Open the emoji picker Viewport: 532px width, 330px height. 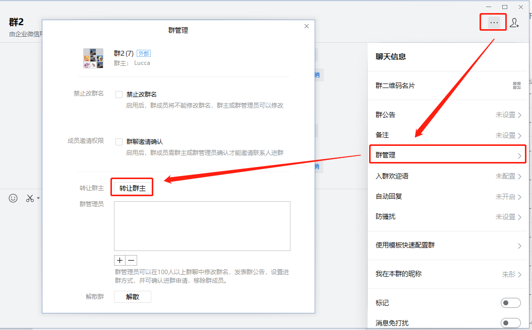[12, 198]
